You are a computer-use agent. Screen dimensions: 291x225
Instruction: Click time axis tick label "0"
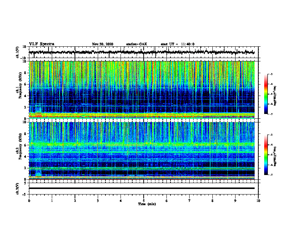pos(29,201)
